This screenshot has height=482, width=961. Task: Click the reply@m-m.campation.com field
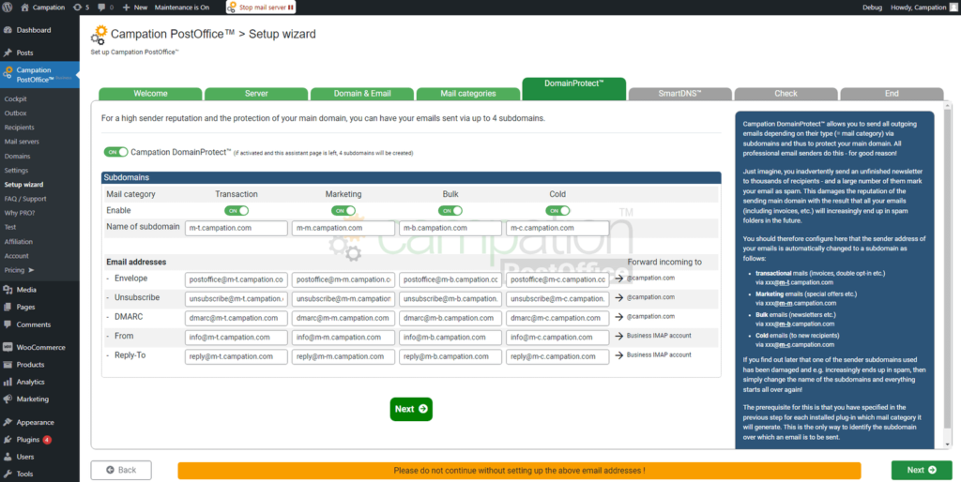point(343,356)
